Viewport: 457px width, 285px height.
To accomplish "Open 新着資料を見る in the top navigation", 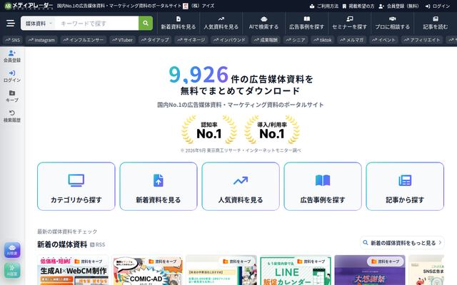I will pos(179,23).
